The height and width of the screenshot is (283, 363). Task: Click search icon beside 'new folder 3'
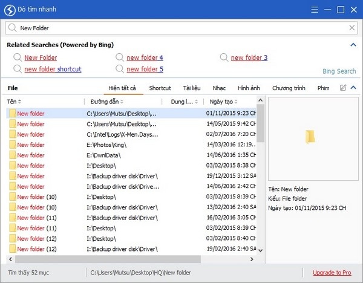(224, 57)
